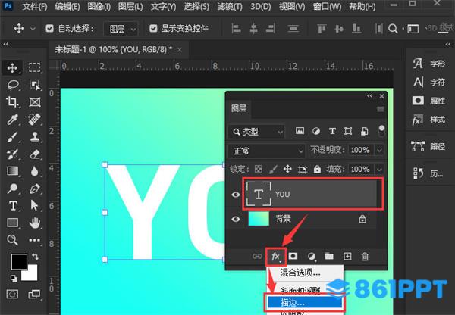Select the History Brush tool
455x315 pixels.
pyautogui.click(x=12, y=154)
